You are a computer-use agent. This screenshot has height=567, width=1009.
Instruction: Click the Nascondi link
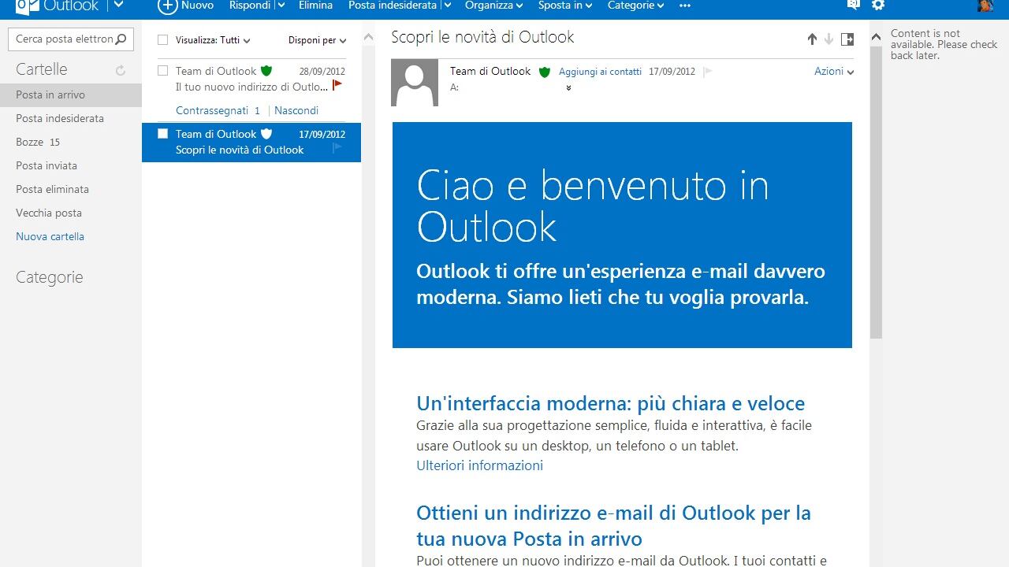pos(296,110)
